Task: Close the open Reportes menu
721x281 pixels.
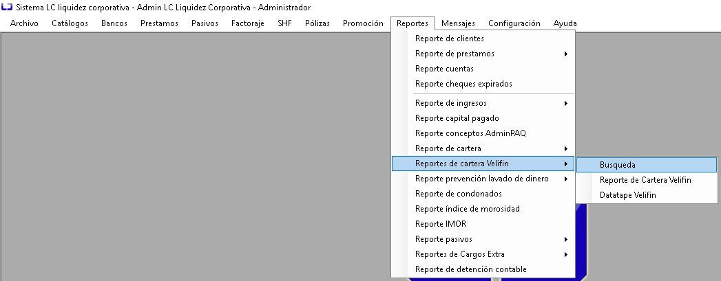Action: tap(412, 23)
